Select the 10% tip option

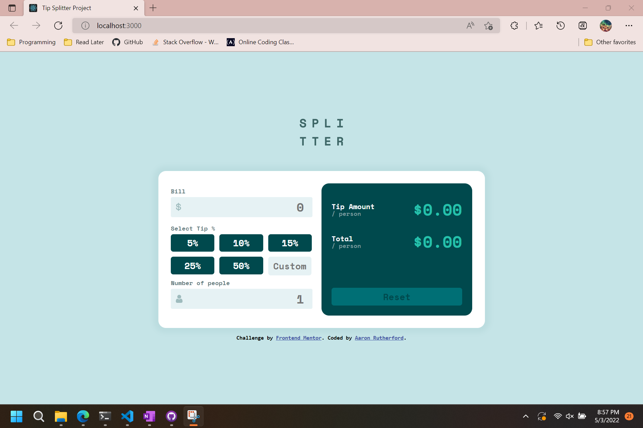[x=241, y=243]
